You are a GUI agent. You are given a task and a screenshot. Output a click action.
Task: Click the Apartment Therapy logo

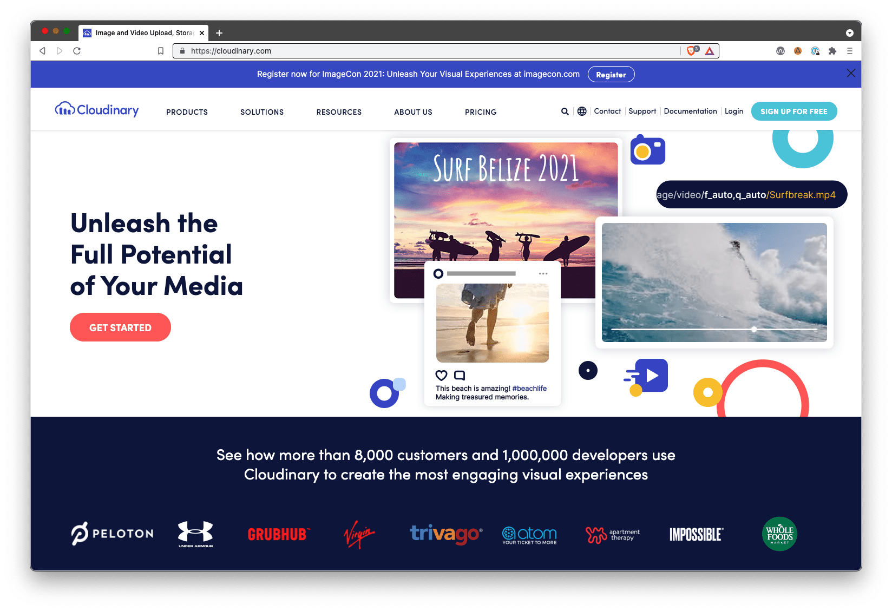(613, 535)
